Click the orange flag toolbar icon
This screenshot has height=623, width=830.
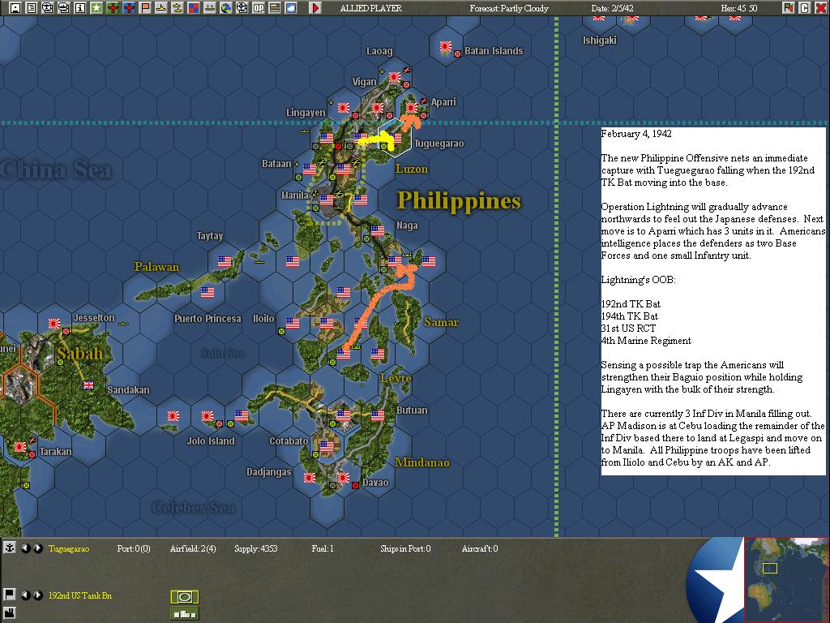tap(145, 8)
